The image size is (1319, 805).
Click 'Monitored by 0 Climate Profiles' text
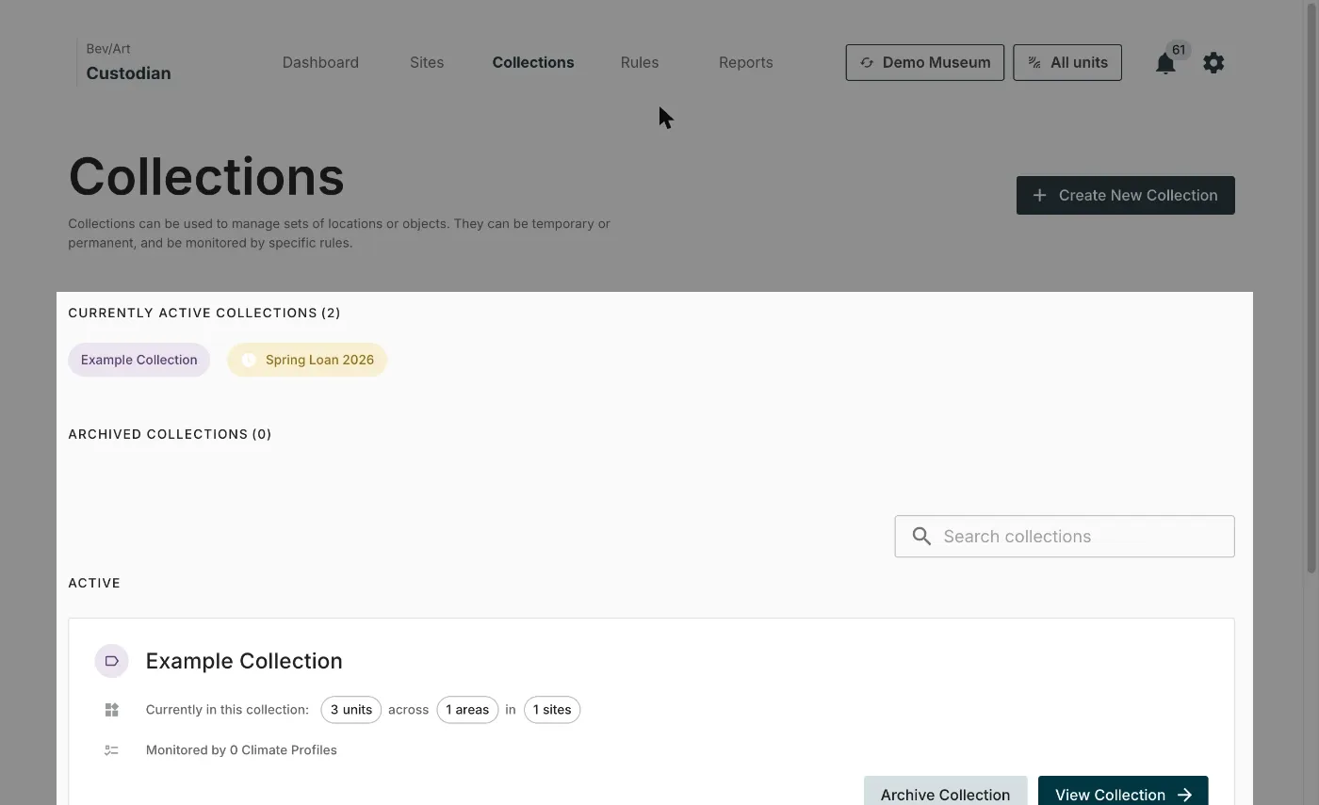click(241, 750)
